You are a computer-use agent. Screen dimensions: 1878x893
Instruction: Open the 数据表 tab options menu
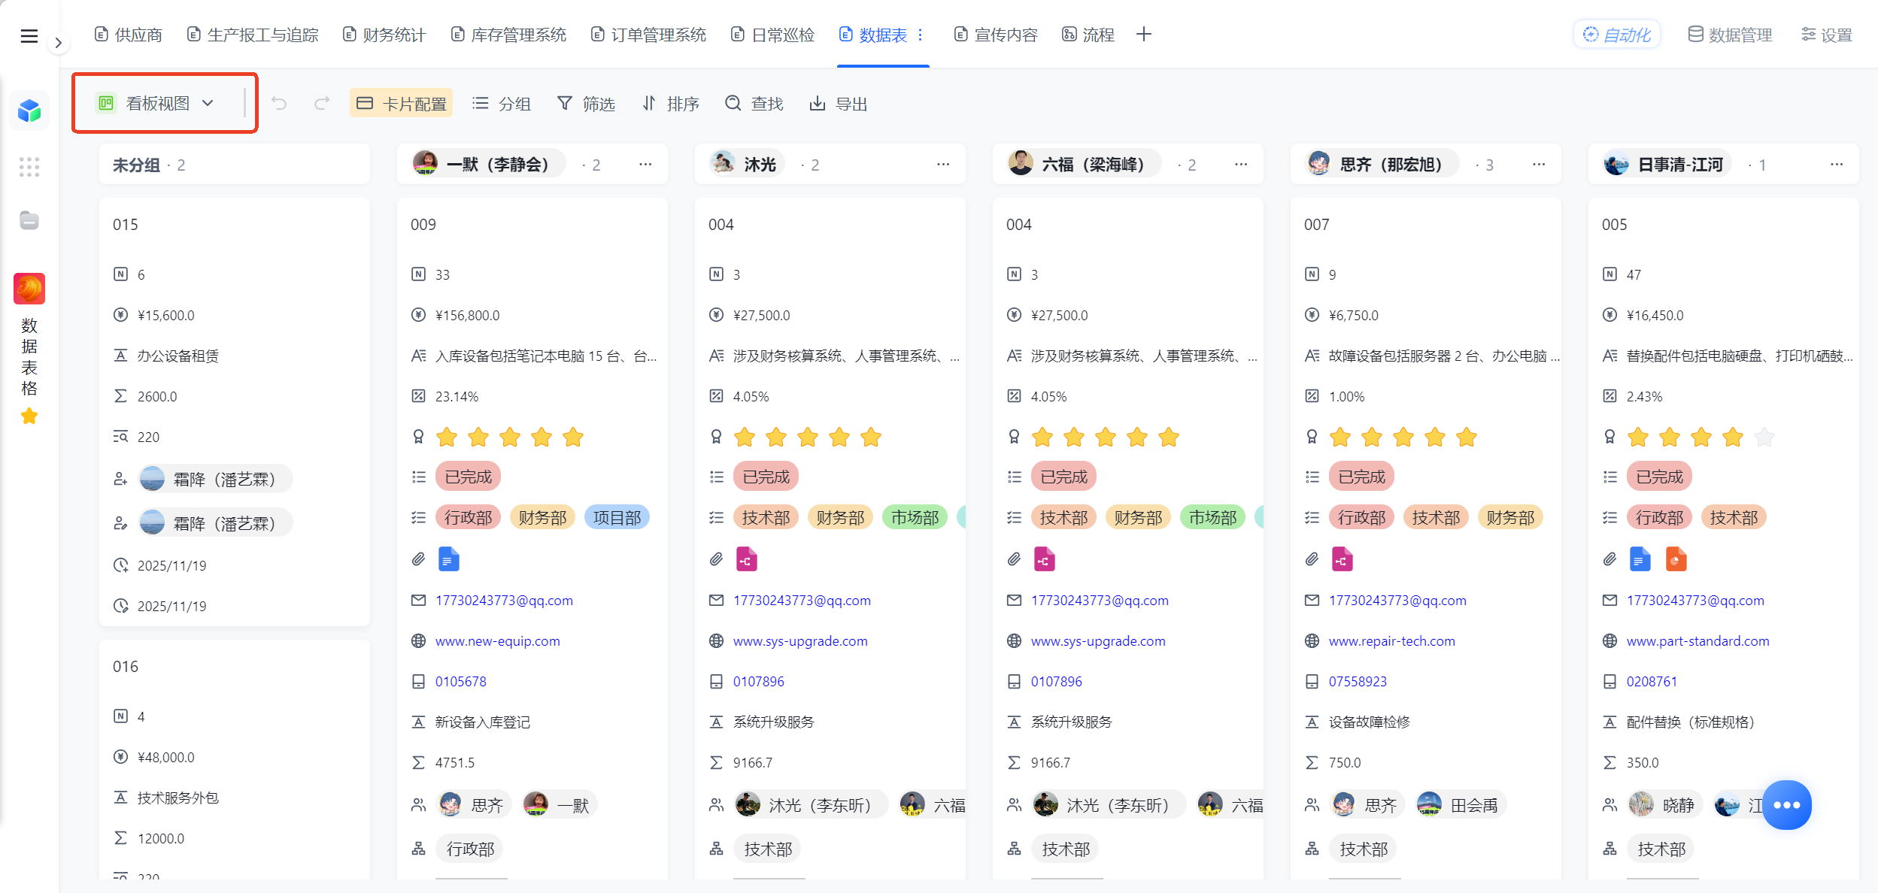921,35
